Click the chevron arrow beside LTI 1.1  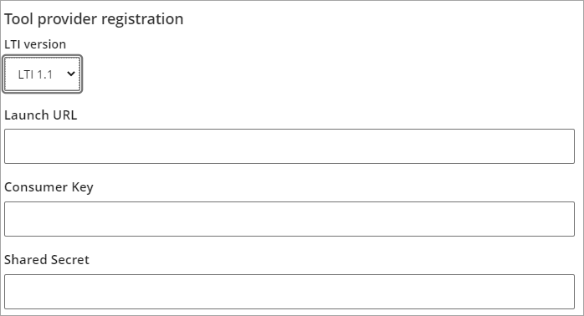coord(71,74)
